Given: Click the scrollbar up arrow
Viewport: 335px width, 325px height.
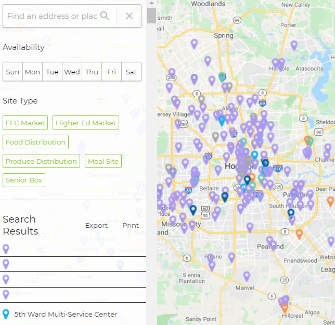Looking at the screenshot, I should [x=151, y=3].
